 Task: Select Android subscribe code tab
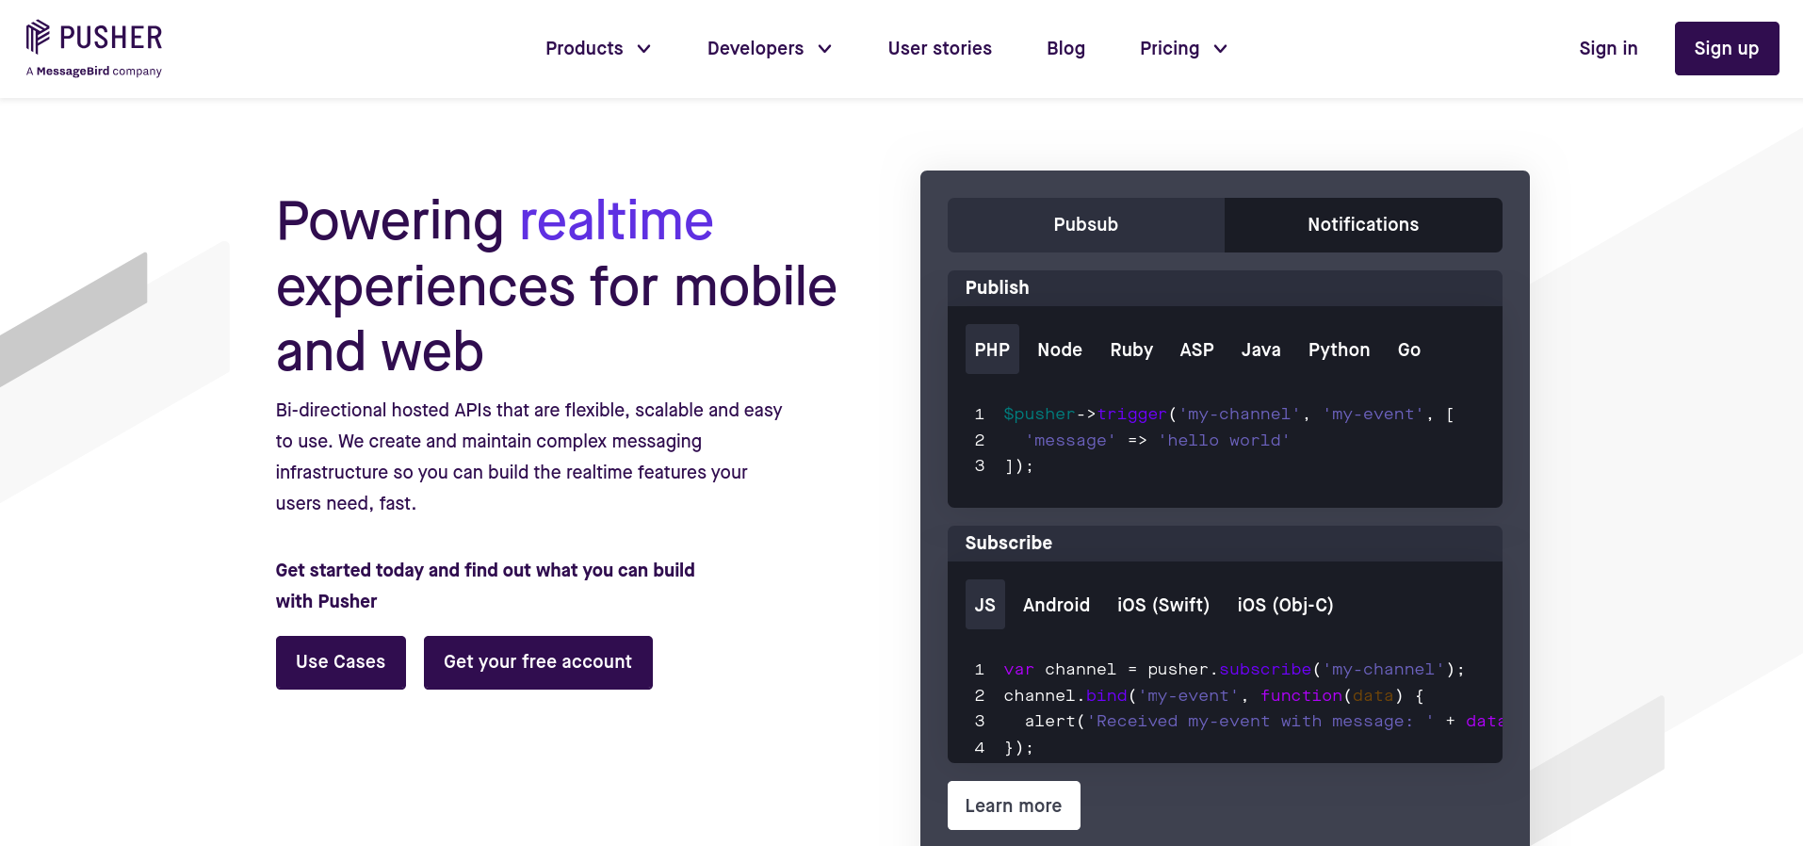1055,605
